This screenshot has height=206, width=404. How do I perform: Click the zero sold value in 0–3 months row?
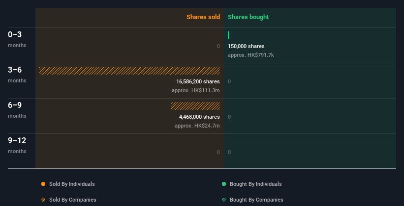coord(218,46)
